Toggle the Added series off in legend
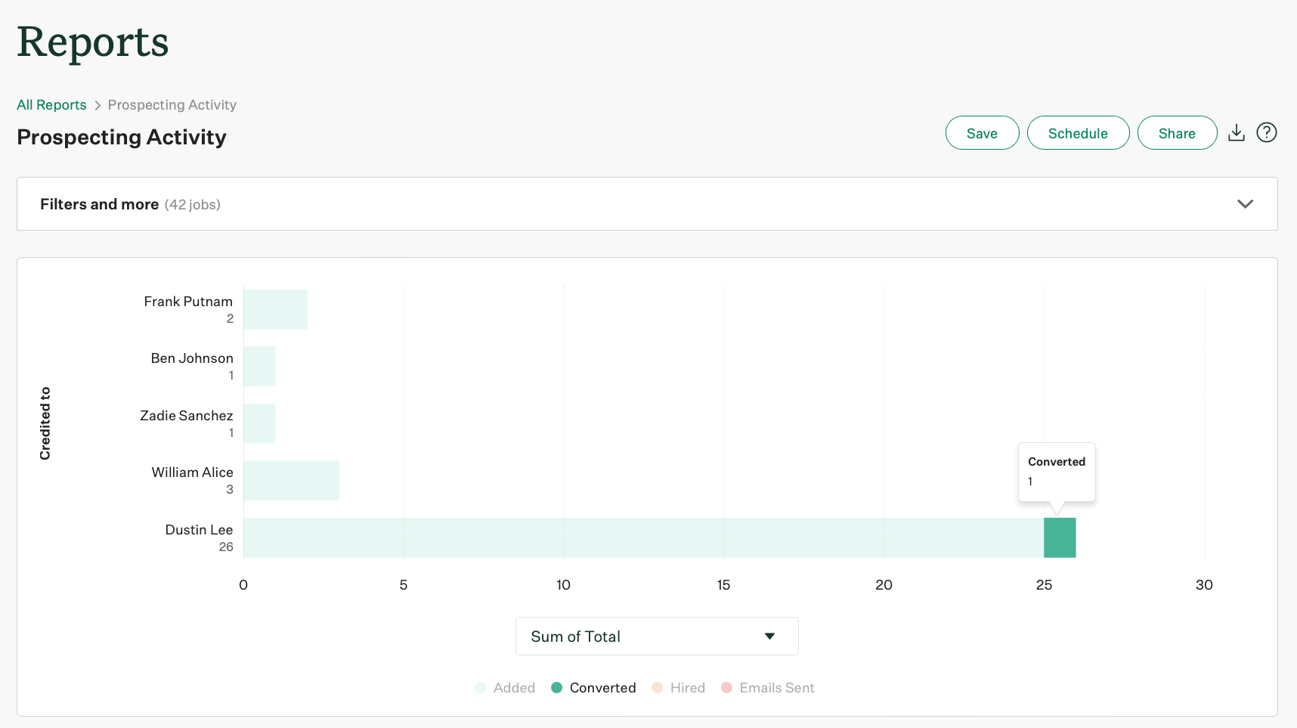The width and height of the screenshot is (1297, 728). [514, 687]
